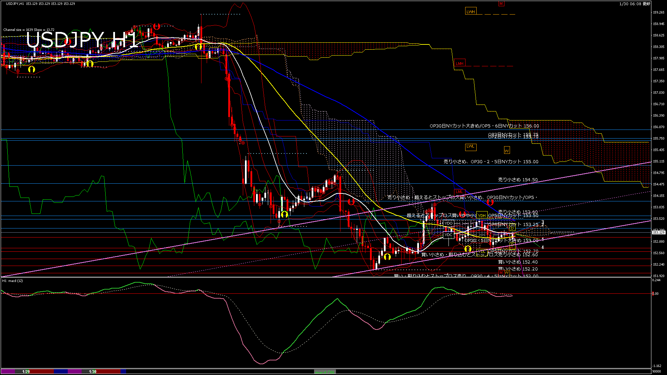Click the 1/30 06:08 更新 timestamp

635,4
